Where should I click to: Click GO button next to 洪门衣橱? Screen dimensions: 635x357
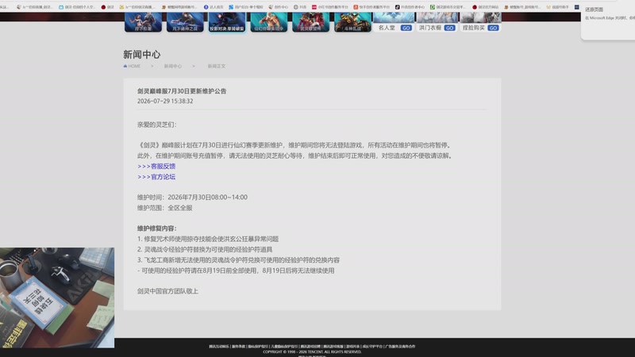click(449, 28)
